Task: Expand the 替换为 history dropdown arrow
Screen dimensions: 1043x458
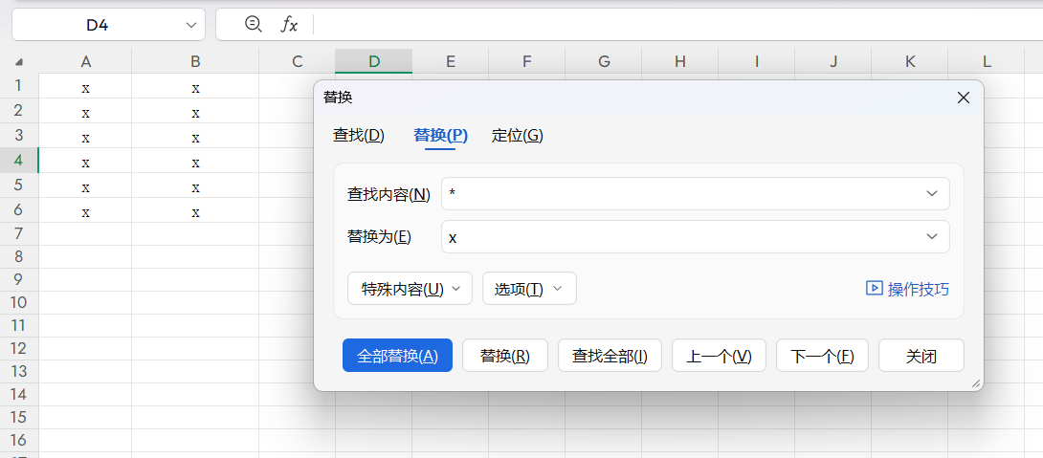Action: click(x=932, y=237)
